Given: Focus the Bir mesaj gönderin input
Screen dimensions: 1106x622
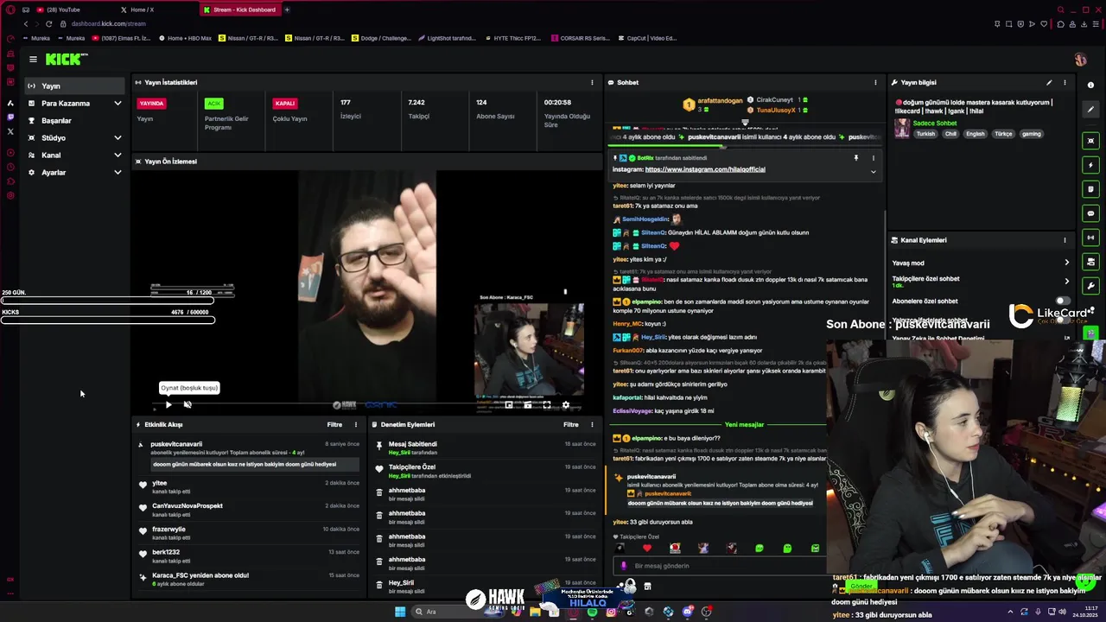Looking at the screenshot, I should [x=721, y=566].
